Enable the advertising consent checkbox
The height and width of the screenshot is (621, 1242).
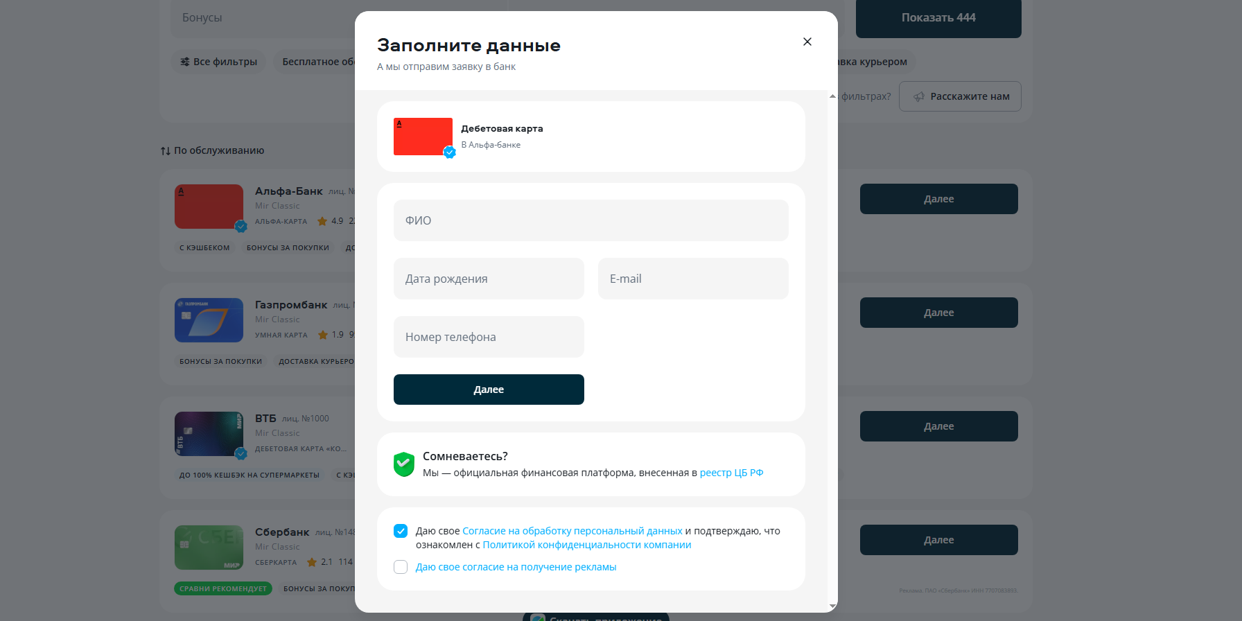pyautogui.click(x=401, y=567)
